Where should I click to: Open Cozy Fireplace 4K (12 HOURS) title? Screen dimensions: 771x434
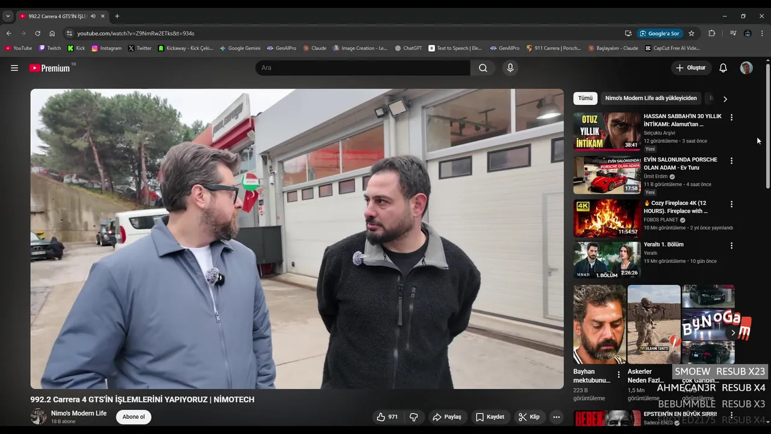[x=675, y=207]
